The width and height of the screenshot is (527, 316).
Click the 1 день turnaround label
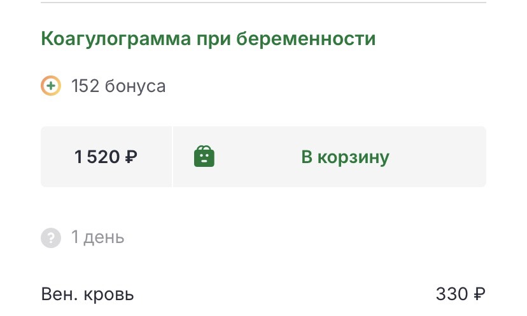point(97,238)
